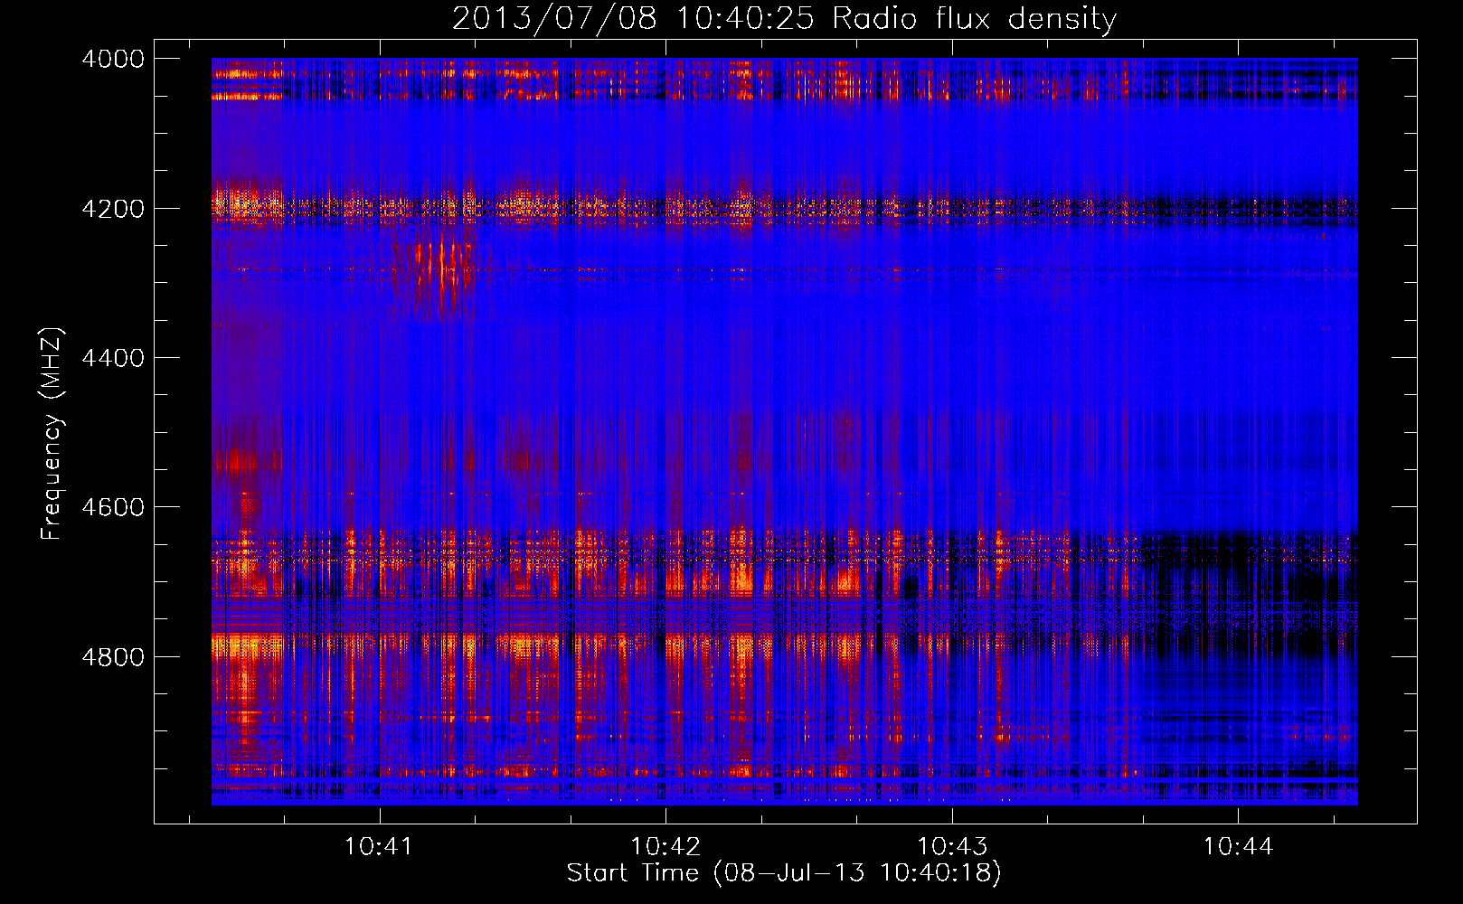Click the '4600' frequency axis label

113,507
